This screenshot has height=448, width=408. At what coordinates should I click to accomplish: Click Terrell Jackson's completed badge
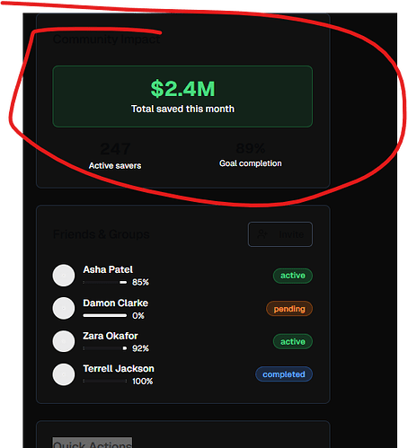tap(284, 374)
